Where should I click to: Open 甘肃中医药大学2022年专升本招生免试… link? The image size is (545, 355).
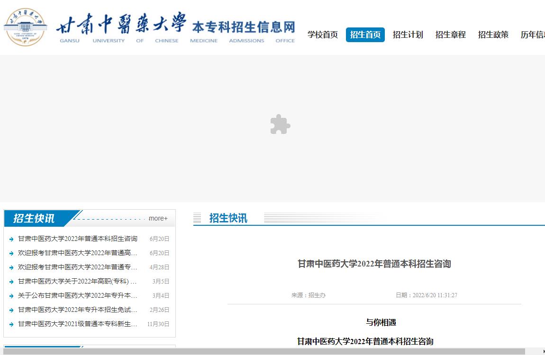tap(78, 310)
